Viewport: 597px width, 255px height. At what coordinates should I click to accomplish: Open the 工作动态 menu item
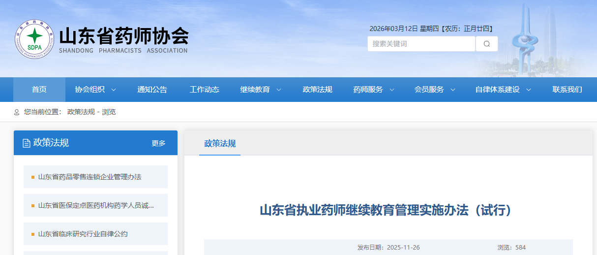pos(205,90)
